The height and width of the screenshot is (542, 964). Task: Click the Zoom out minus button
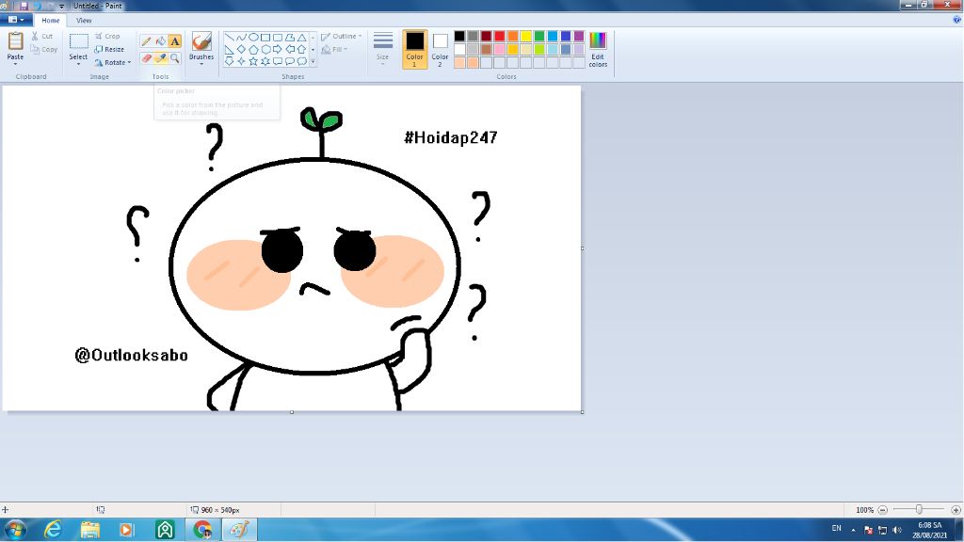pyautogui.click(x=883, y=510)
